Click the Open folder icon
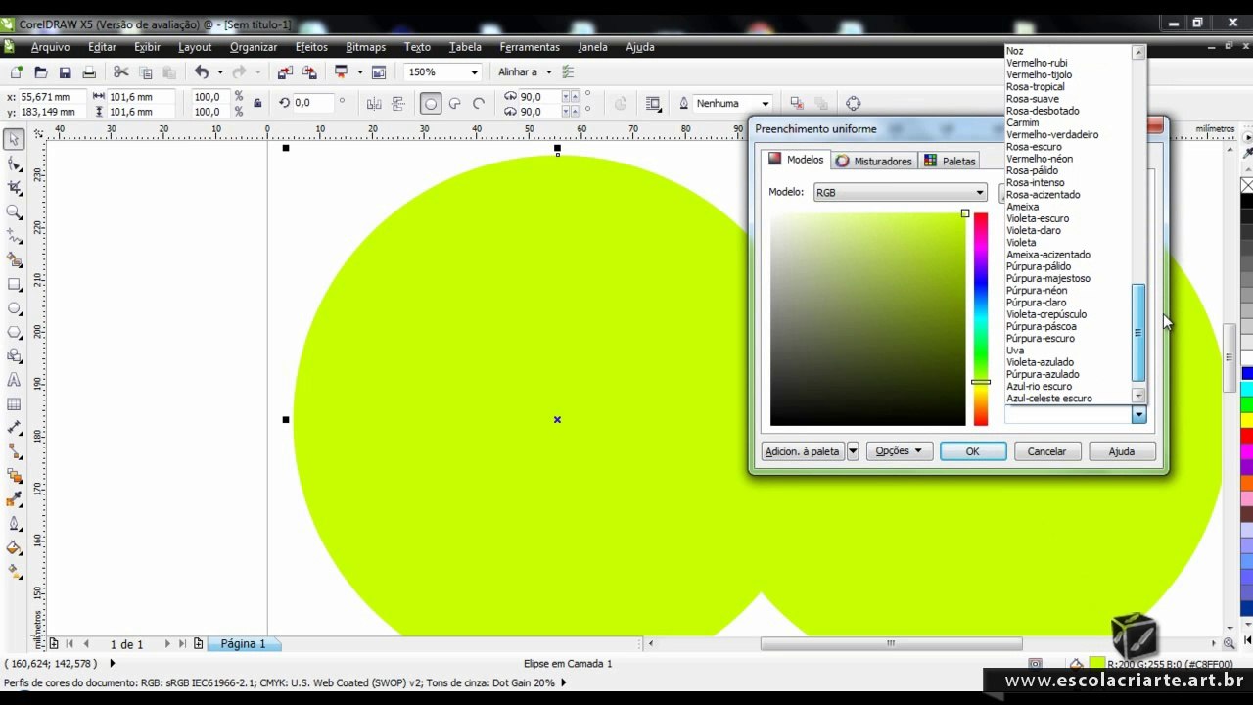 pos(41,72)
